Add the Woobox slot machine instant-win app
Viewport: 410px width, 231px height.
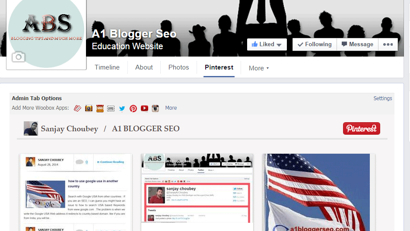click(x=100, y=108)
